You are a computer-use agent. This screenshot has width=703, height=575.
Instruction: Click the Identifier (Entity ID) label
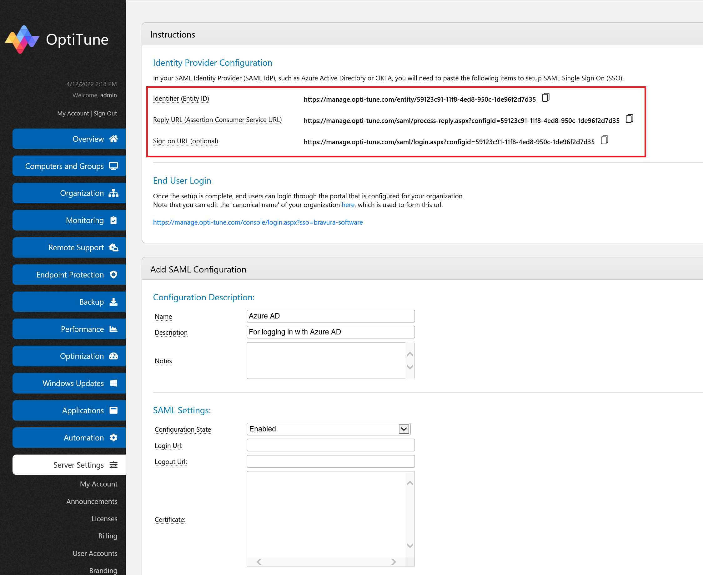tap(181, 98)
